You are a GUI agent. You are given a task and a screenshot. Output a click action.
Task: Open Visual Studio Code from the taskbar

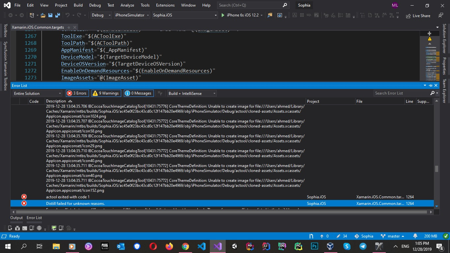(x=201, y=246)
